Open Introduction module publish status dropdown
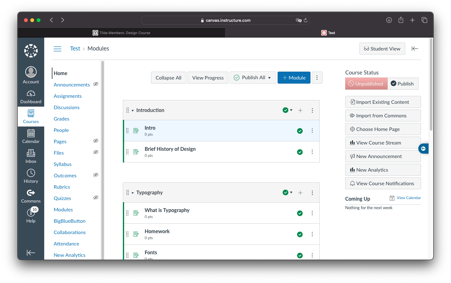The height and width of the screenshot is (283, 451). click(x=287, y=110)
